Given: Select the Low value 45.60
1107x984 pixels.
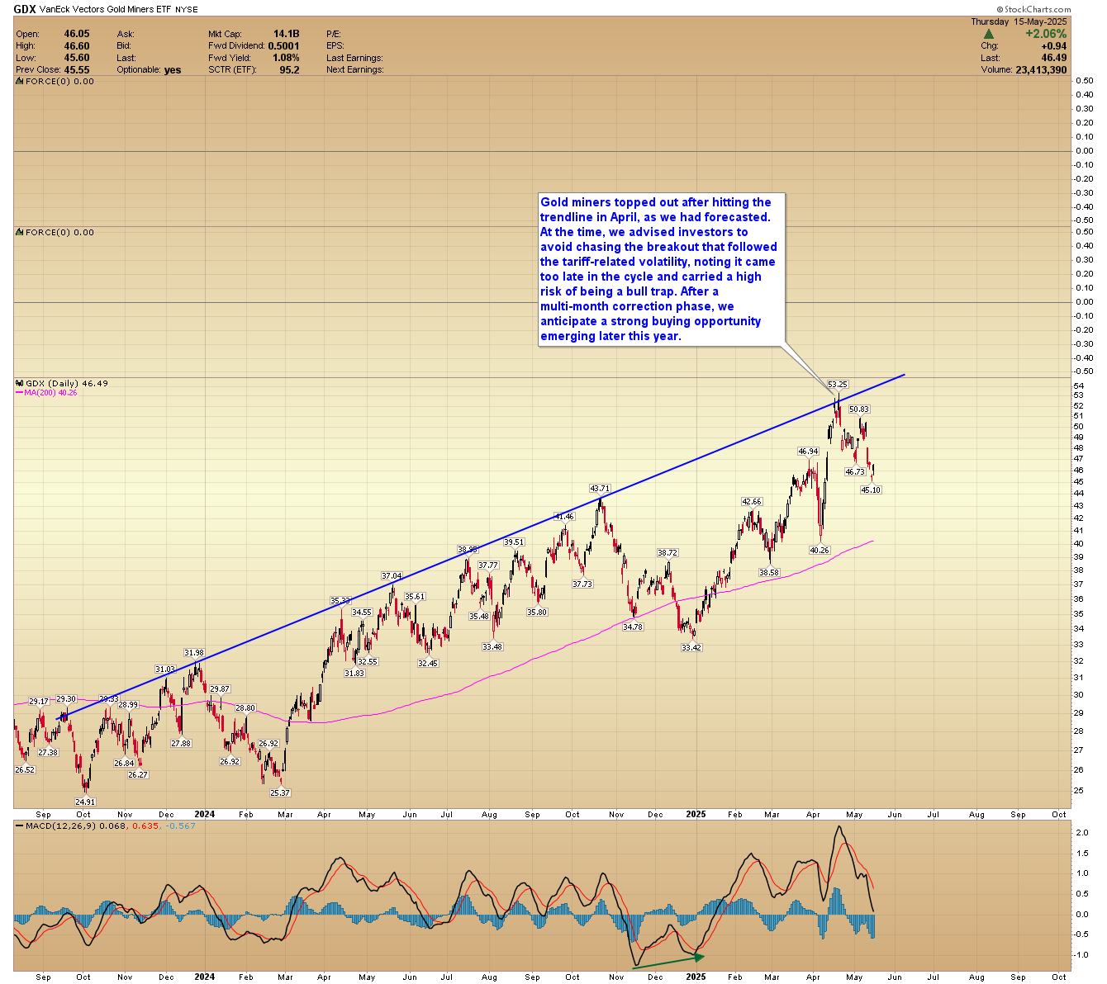Looking at the screenshot, I should [77, 58].
